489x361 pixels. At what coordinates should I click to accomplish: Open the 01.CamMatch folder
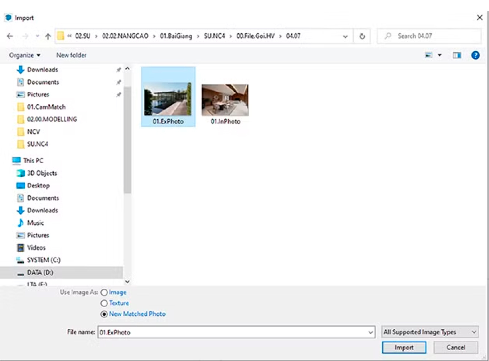[x=46, y=107]
